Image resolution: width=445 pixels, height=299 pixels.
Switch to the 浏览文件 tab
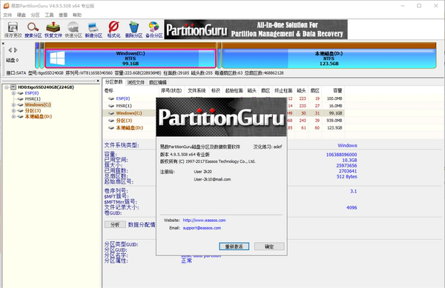point(136,82)
